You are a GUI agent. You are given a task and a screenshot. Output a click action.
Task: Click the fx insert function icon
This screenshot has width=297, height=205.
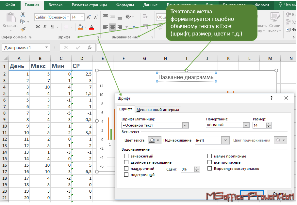pyautogui.click(x=90, y=48)
